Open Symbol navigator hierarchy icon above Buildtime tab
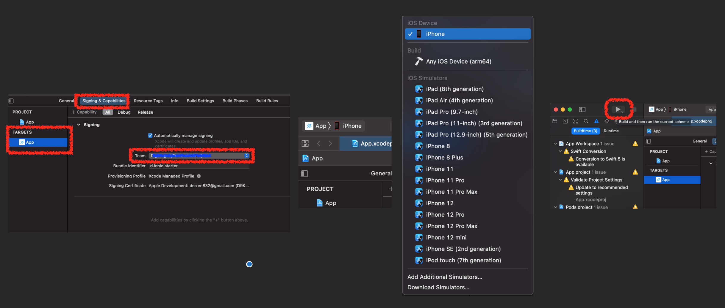 pyautogui.click(x=576, y=121)
